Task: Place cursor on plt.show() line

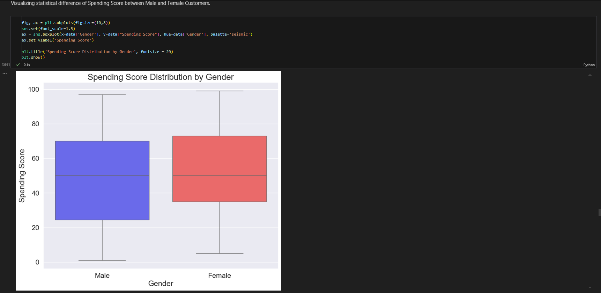Action: [33, 58]
